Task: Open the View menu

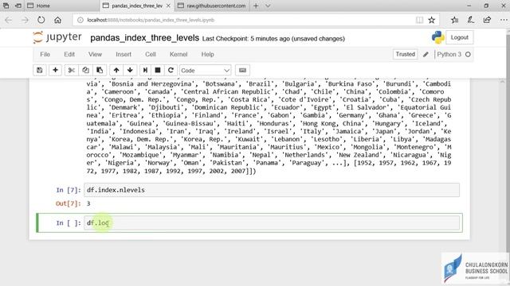Action: (x=95, y=55)
